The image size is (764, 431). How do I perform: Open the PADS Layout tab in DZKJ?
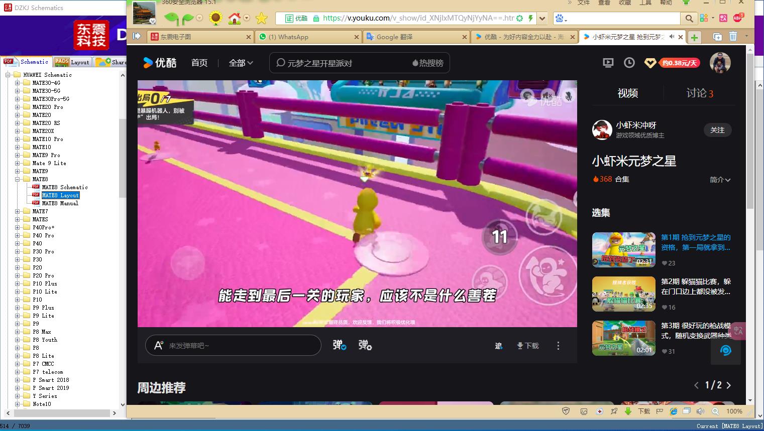[x=72, y=62]
